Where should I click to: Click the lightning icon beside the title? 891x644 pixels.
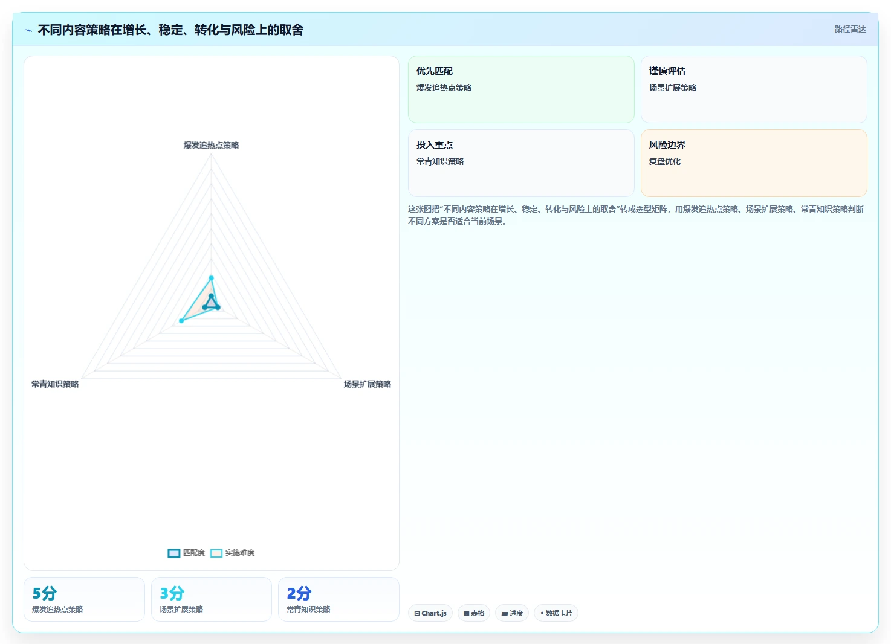click(x=28, y=30)
